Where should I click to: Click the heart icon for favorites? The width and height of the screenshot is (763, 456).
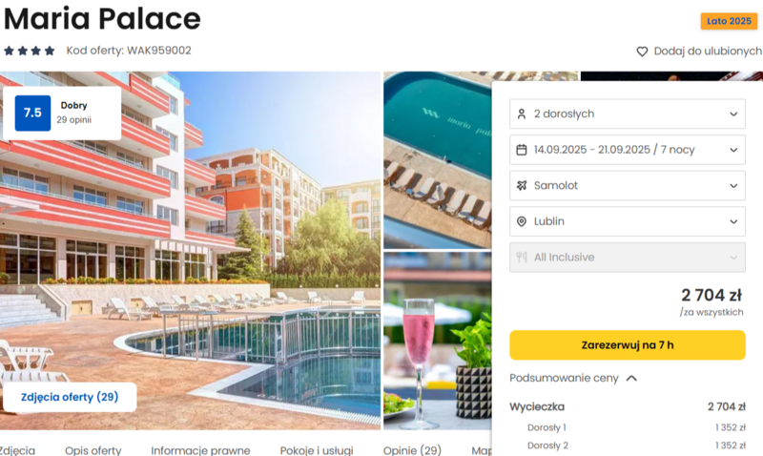(642, 52)
